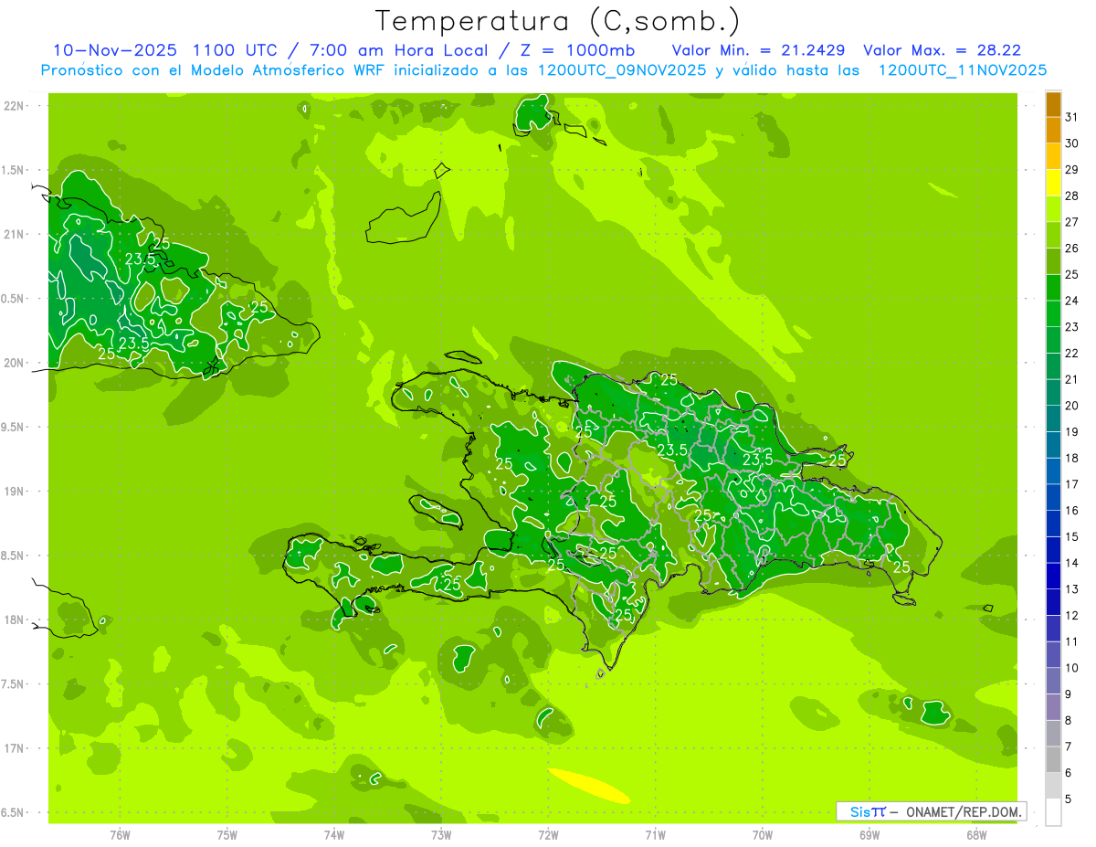Click '1200UTC_11NOV2025' valid-until time

[x=962, y=70]
